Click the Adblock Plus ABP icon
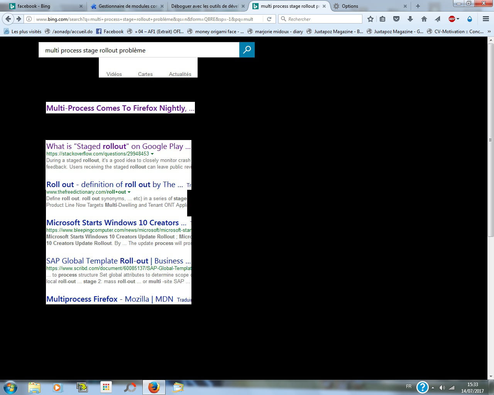This screenshot has height=395, width=494. click(x=452, y=19)
